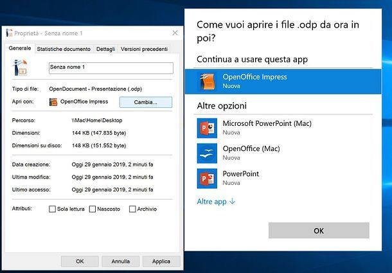This screenshot has width=392, height=273.
Task: Open the Statistiche documento tab
Action: click(64, 49)
